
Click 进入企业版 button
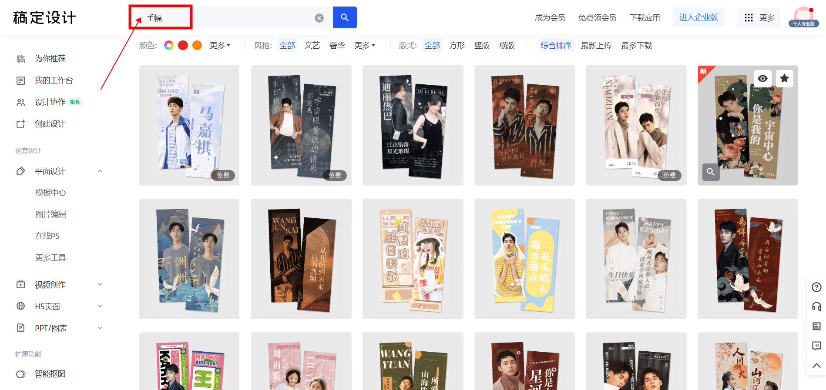click(x=698, y=17)
